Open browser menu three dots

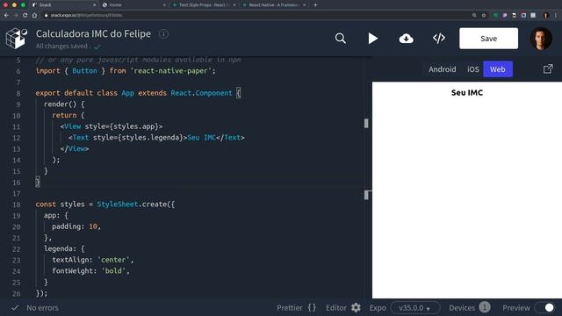(556, 16)
